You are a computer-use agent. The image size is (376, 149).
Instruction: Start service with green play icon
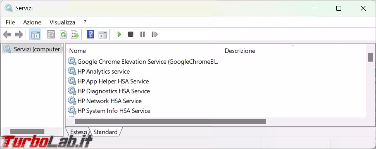click(119, 34)
